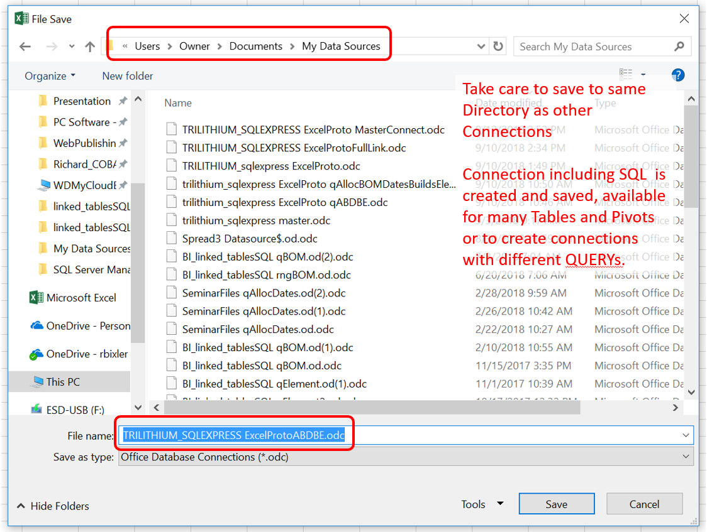Open view options dropdown arrow
This screenshot has height=532, width=707.
[643, 75]
